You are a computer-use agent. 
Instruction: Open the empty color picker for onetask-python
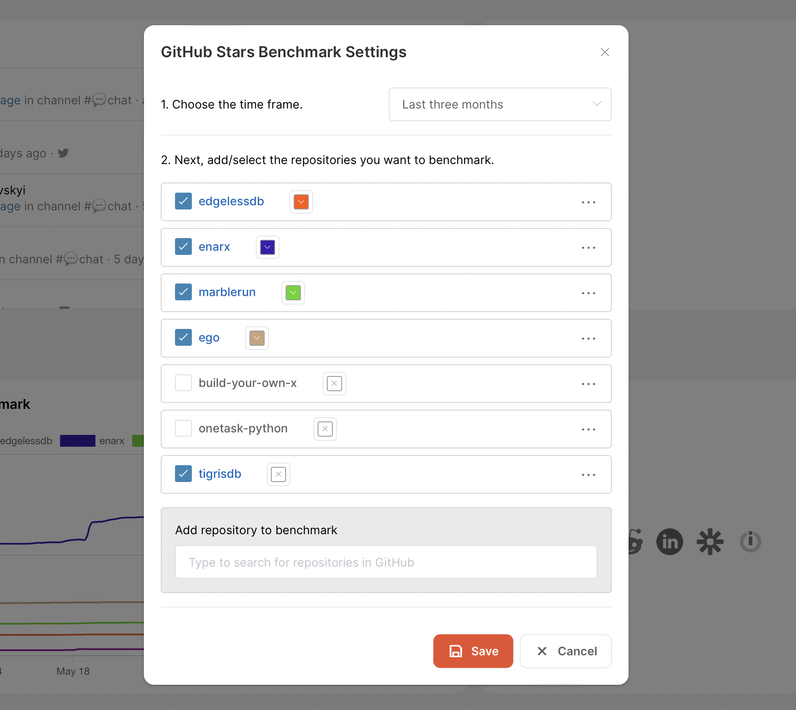coord(325,429)
